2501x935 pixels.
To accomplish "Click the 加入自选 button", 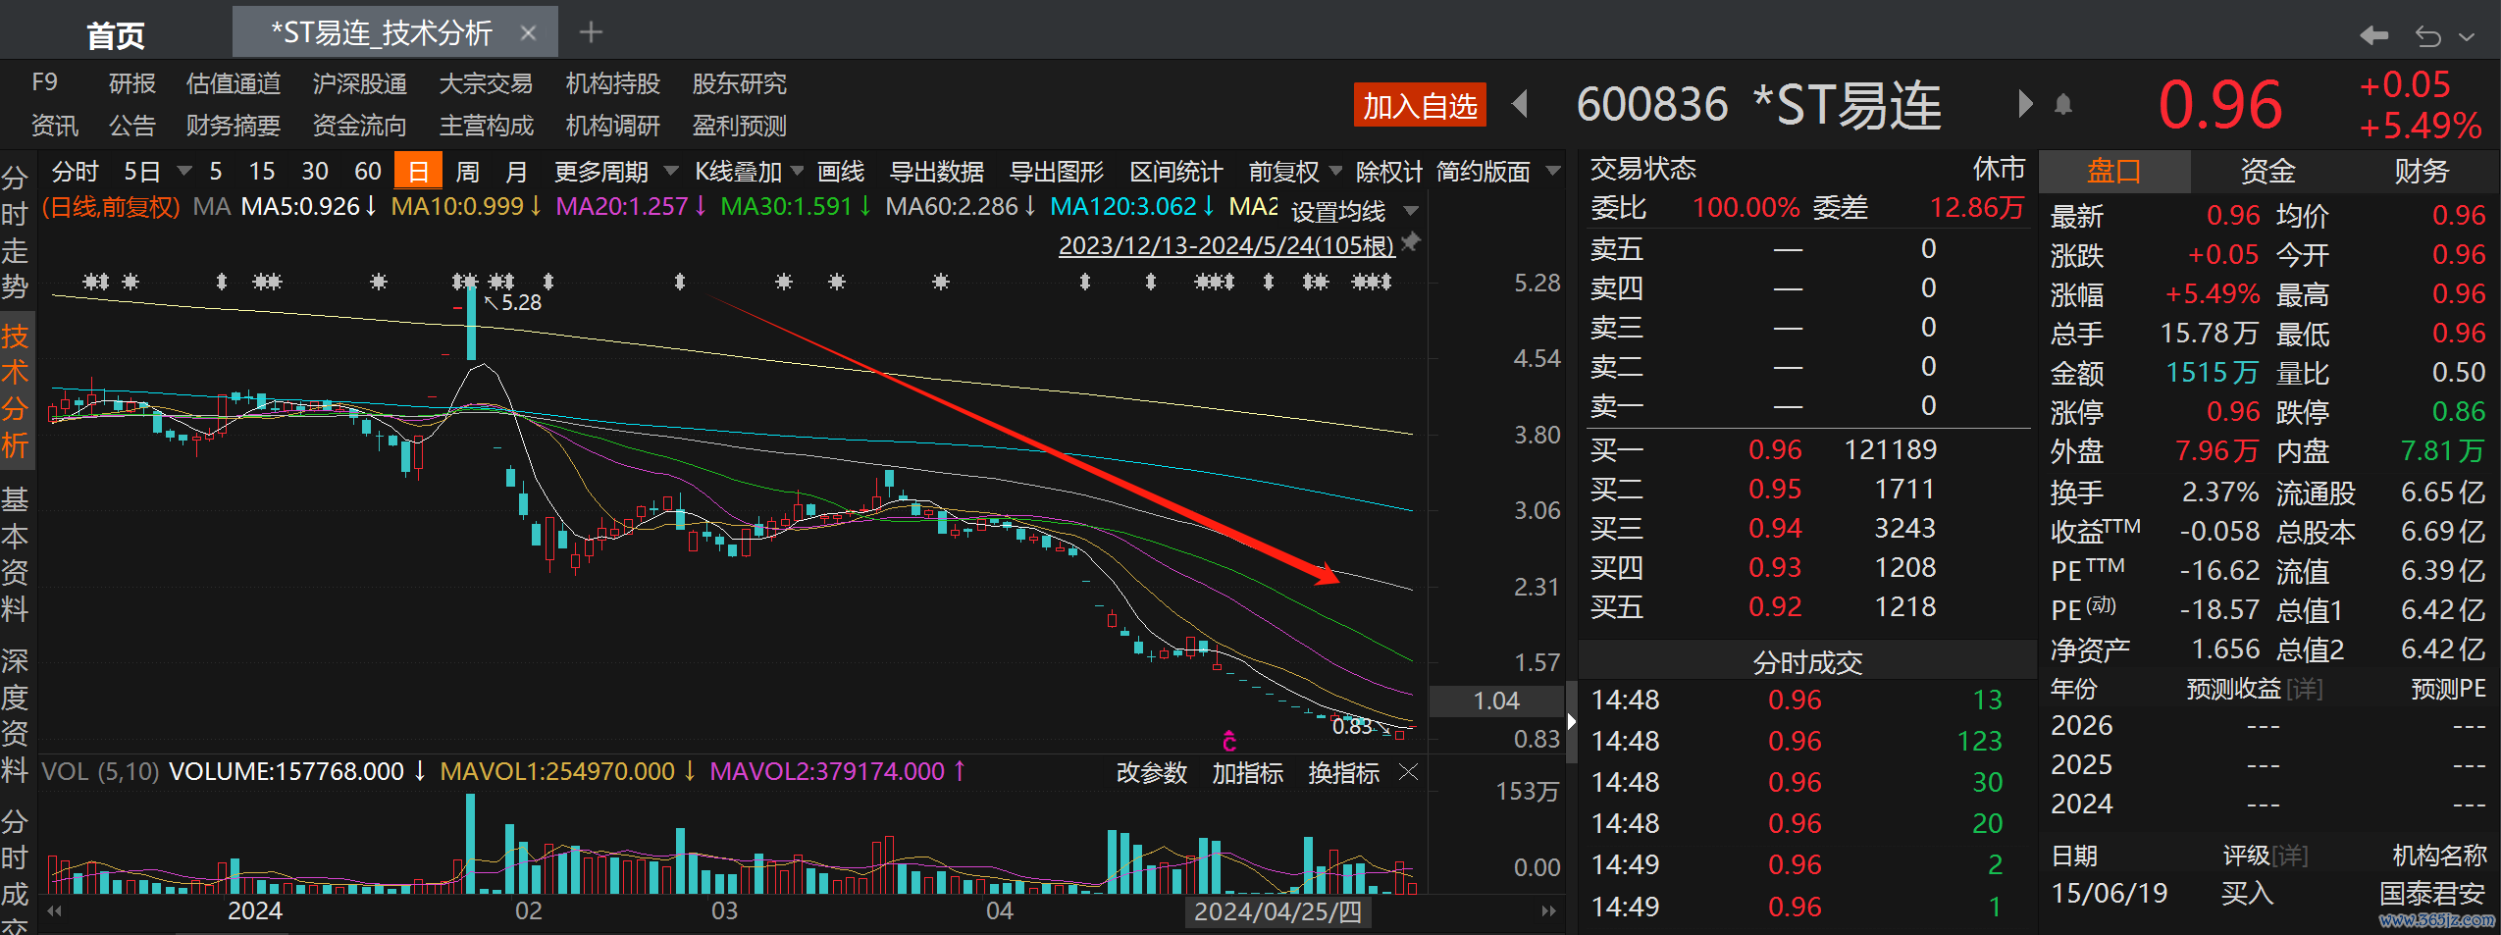I will click(1420, 105).
